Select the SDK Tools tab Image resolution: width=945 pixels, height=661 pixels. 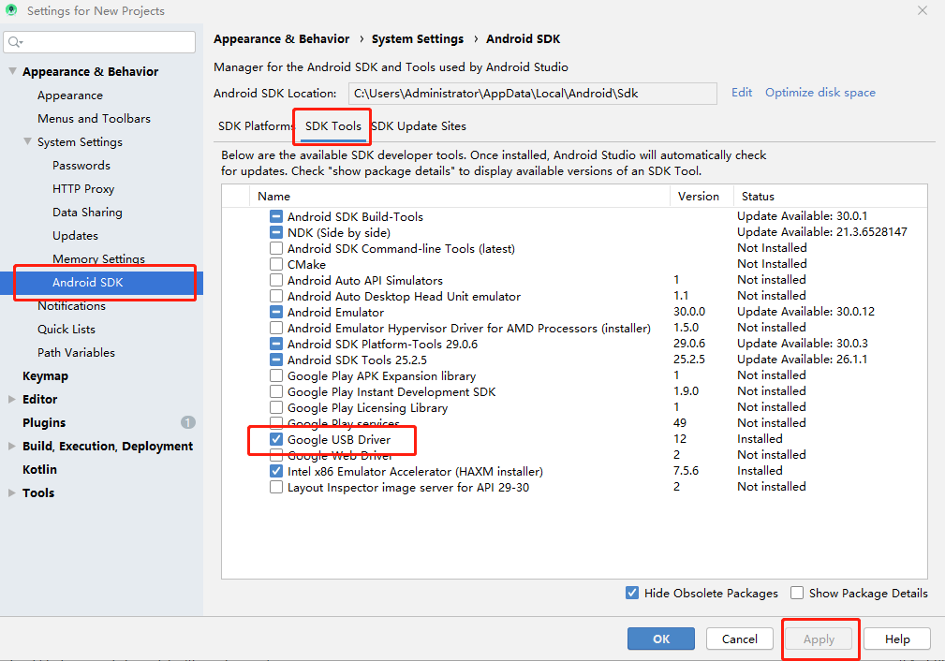(333, 126)
